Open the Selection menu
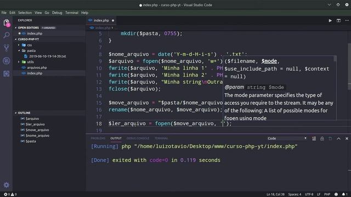Screen dimensions: 351x197 coord(25,13)
